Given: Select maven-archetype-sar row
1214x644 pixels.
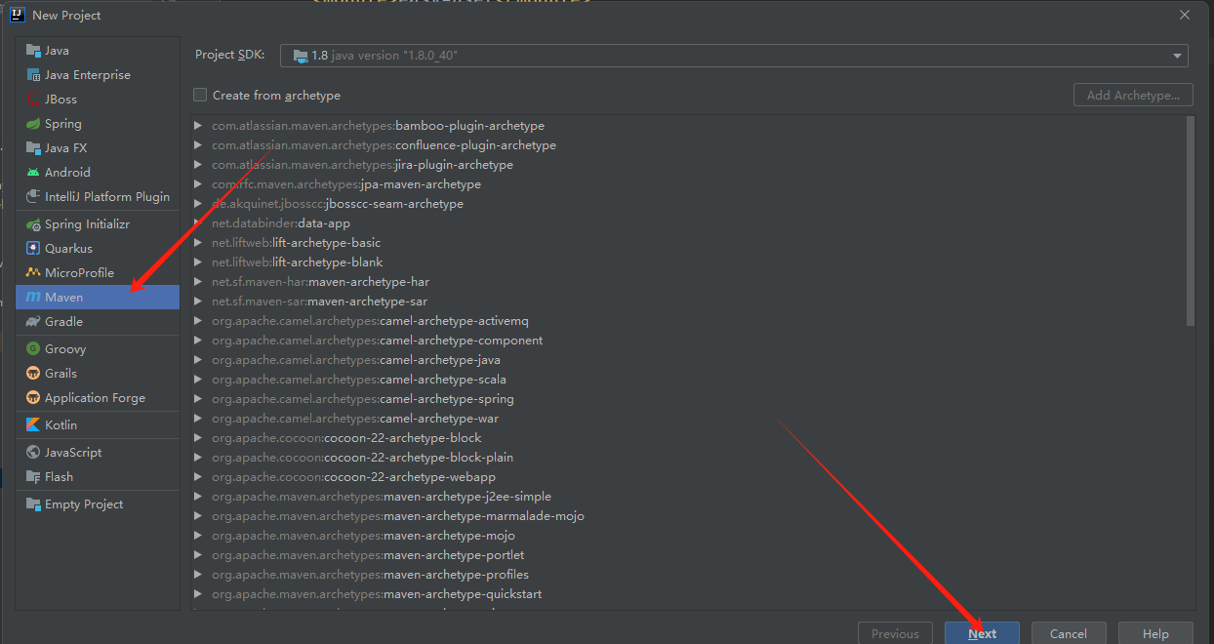Looking at the screenshot, I should [x=687, y=302].
